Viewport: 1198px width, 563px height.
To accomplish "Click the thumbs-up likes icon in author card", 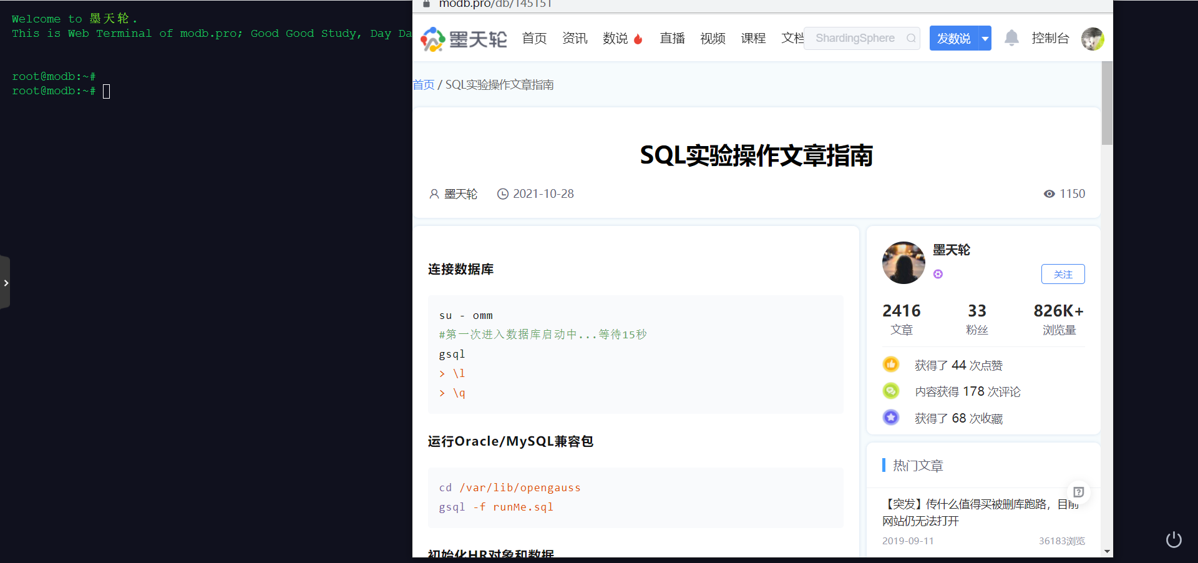I will click(891, 365).
